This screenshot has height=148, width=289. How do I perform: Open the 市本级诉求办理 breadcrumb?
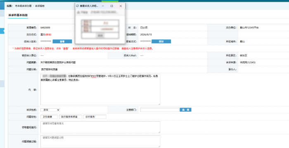coord(24,6)
